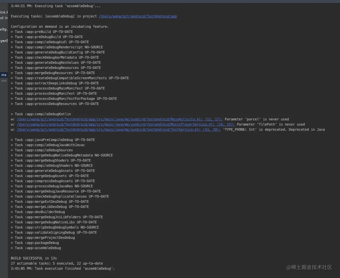Select the ':app:generateDebugResources' task line
The height and width of the screenshot is (278, 340).
(x=56, y=68)
